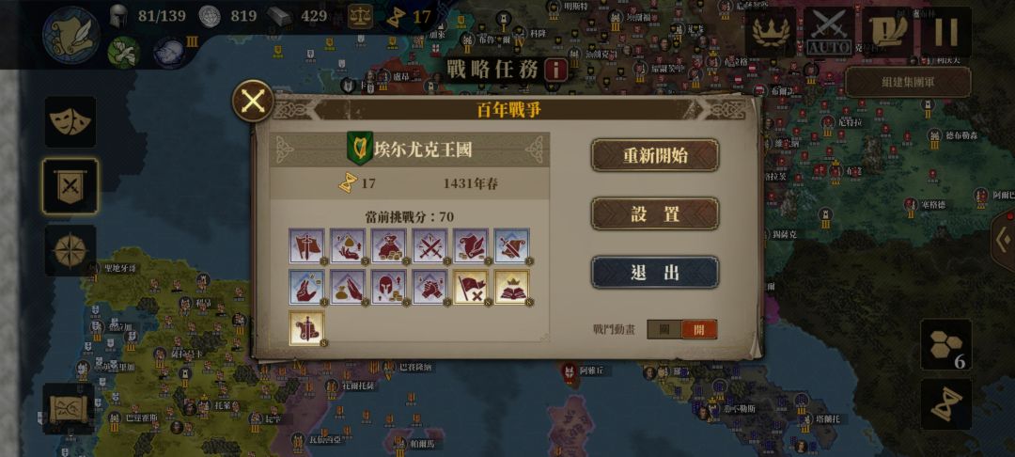Open 設置 settings button

coord(655,213)
